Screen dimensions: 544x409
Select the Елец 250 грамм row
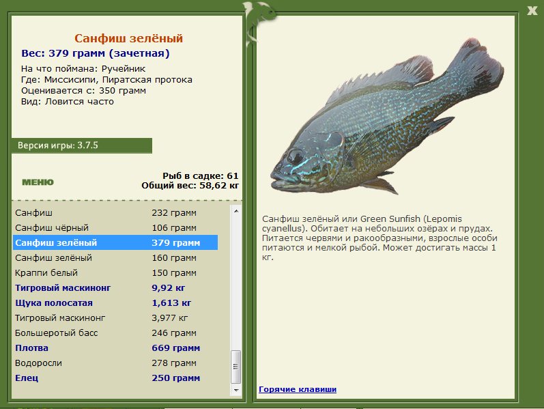pos(115,378)
